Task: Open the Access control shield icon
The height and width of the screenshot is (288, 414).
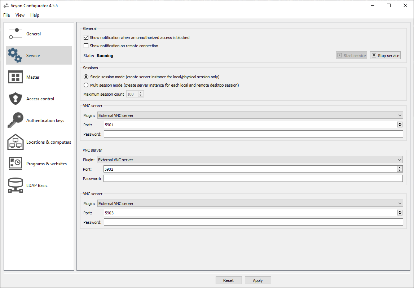Action: [15, 99]
